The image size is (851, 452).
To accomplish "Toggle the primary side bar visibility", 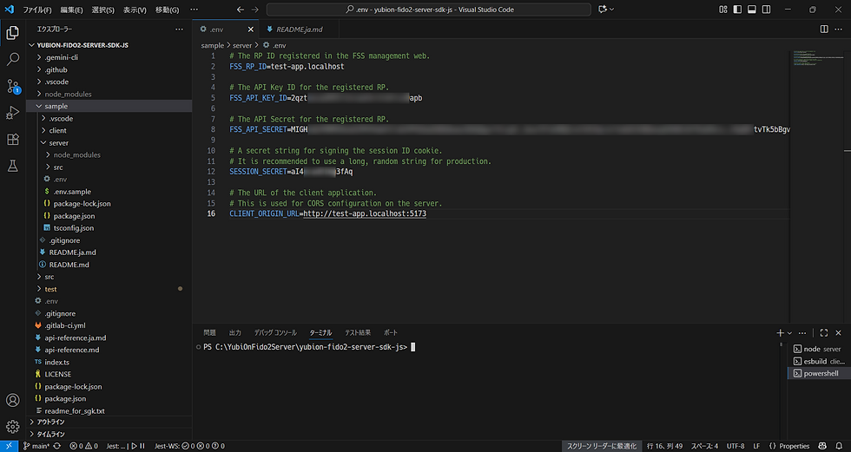I will pyautogui.click(x=737, y=10).
